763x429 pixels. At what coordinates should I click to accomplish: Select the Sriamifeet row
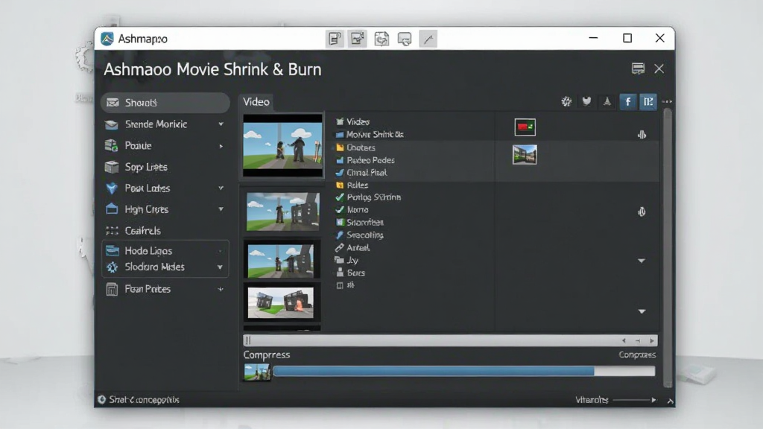(x=360, y=222)
